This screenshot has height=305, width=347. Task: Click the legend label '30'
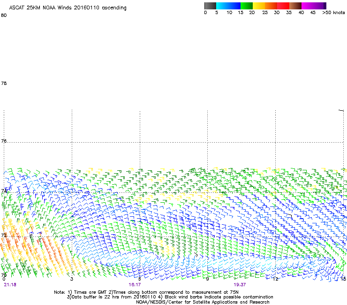pos(277,13)
